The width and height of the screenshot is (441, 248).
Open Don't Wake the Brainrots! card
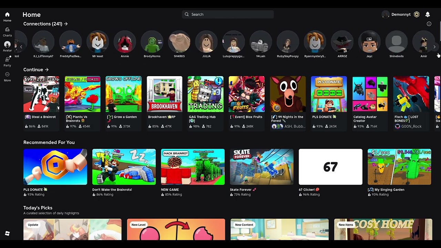pos(124,173)
